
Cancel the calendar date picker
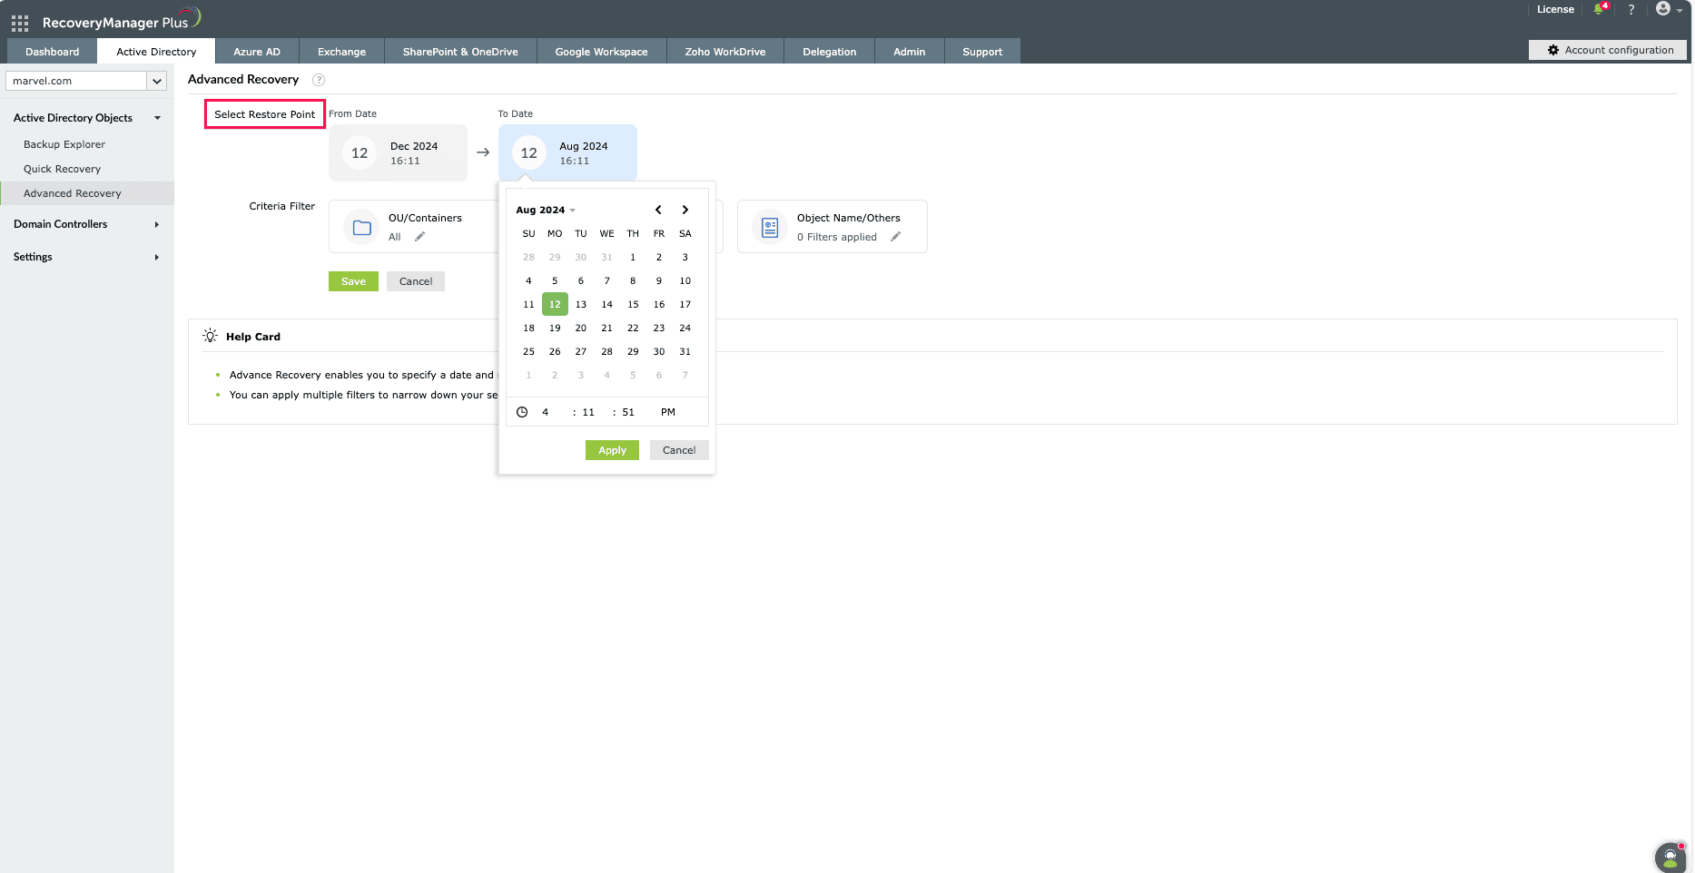click(679, 450)
